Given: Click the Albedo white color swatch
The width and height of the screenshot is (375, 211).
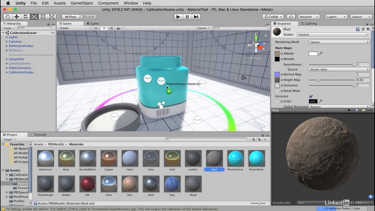Looking at the screenshot, I should (313, 54).
